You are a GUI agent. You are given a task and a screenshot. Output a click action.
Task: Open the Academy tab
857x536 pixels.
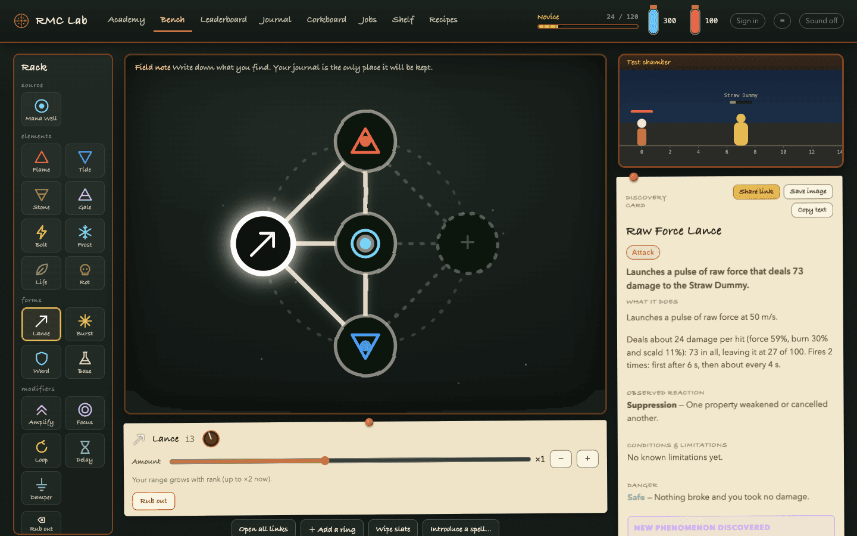click(126, 20)
